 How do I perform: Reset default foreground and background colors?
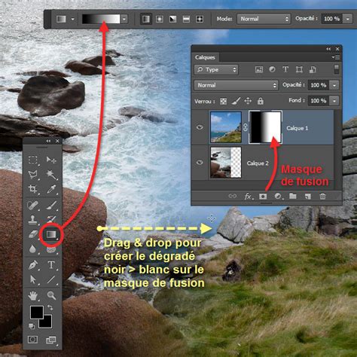coord(32,326)
